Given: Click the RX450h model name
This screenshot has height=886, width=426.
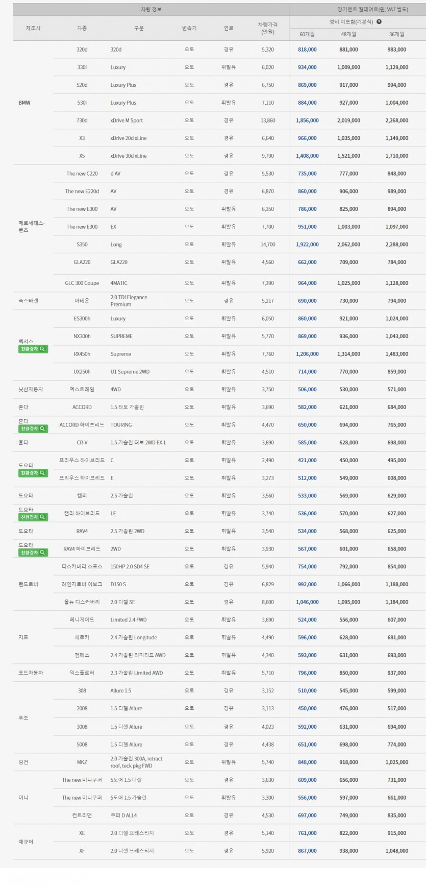Looking at the screenshot, I should click(82, 354).
